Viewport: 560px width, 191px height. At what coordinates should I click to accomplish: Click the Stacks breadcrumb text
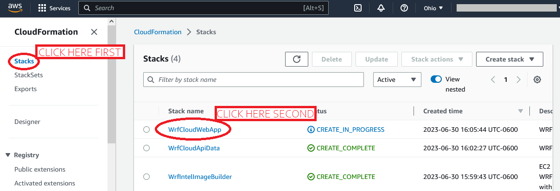[x=206, y=32]
